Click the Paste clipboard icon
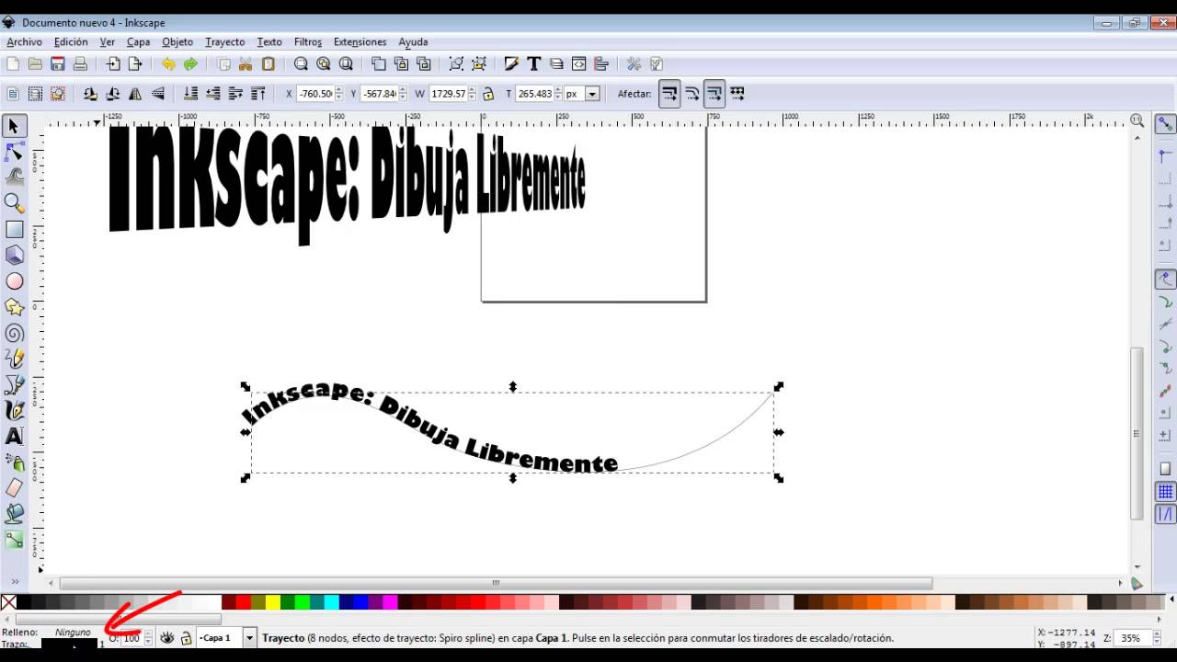This screenshot has width=1177, height=662. pyautogui.click(x=269, y=63)
